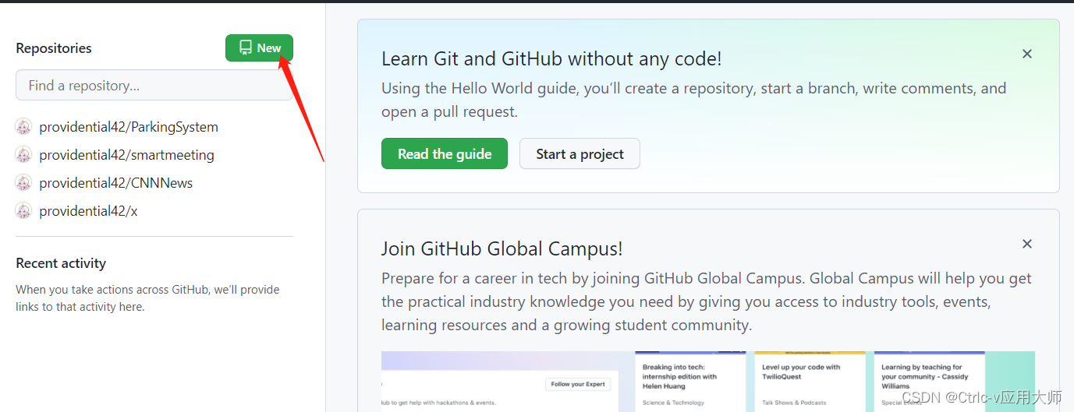The height and width of the screenshot is (412, 1074).
Task: Open Learning by teaching Cassidy Williams card
Action: click(930, 382)
